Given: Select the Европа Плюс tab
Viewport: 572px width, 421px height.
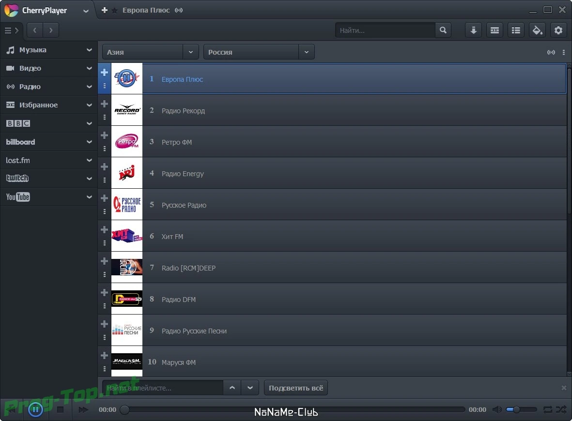Looking at the screenshot, I should coord(146,10).
